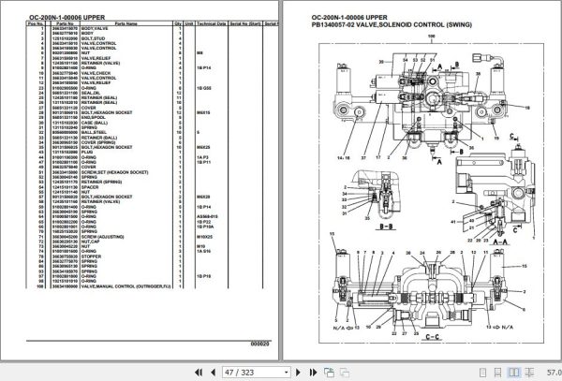Click the CASE (BALL) part name
The image size is (562, 381).
click(95, 123)
